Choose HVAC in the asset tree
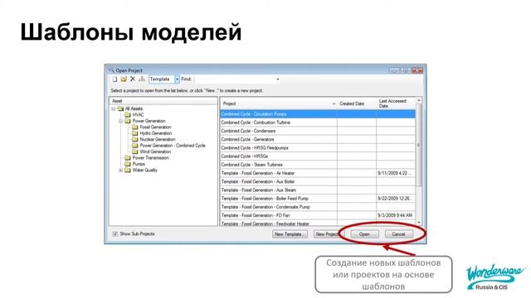Image resolution: width=531 pixels, height=298 pixels. tap(139, 115)
